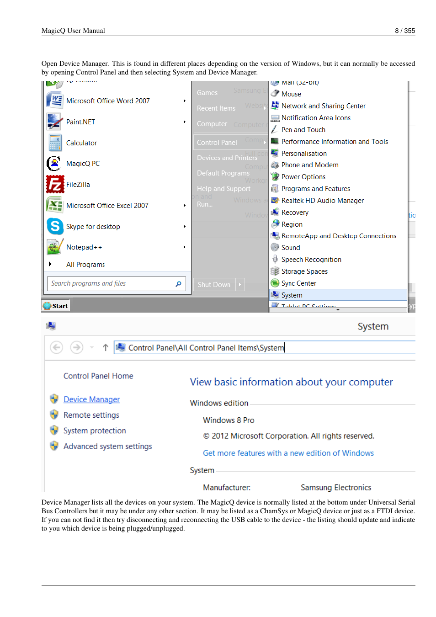Click the search programs and files box

110,283
